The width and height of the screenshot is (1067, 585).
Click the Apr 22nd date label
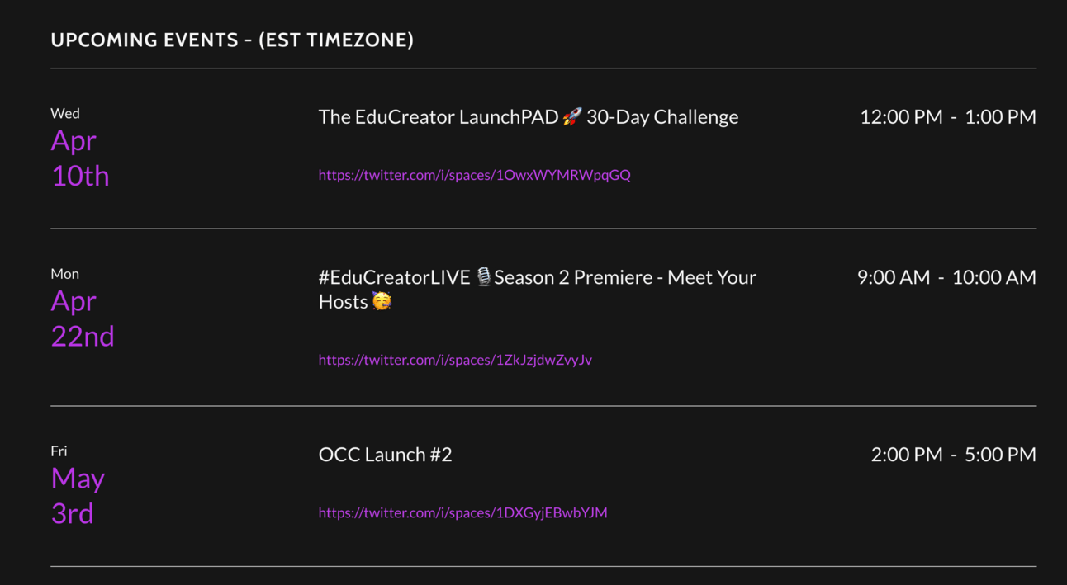tap(83, 318)
